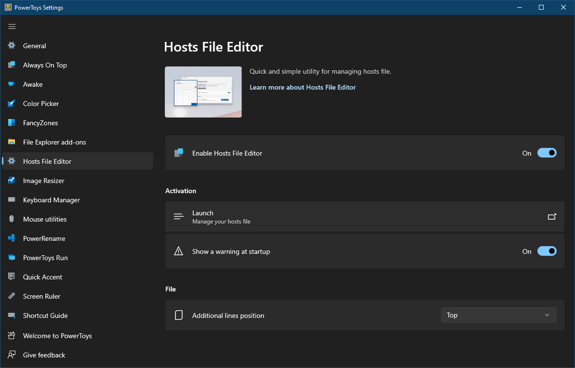575x368 pixels.
Task: Click the Color Picker icon in sidebar
Action: (12, 104)
